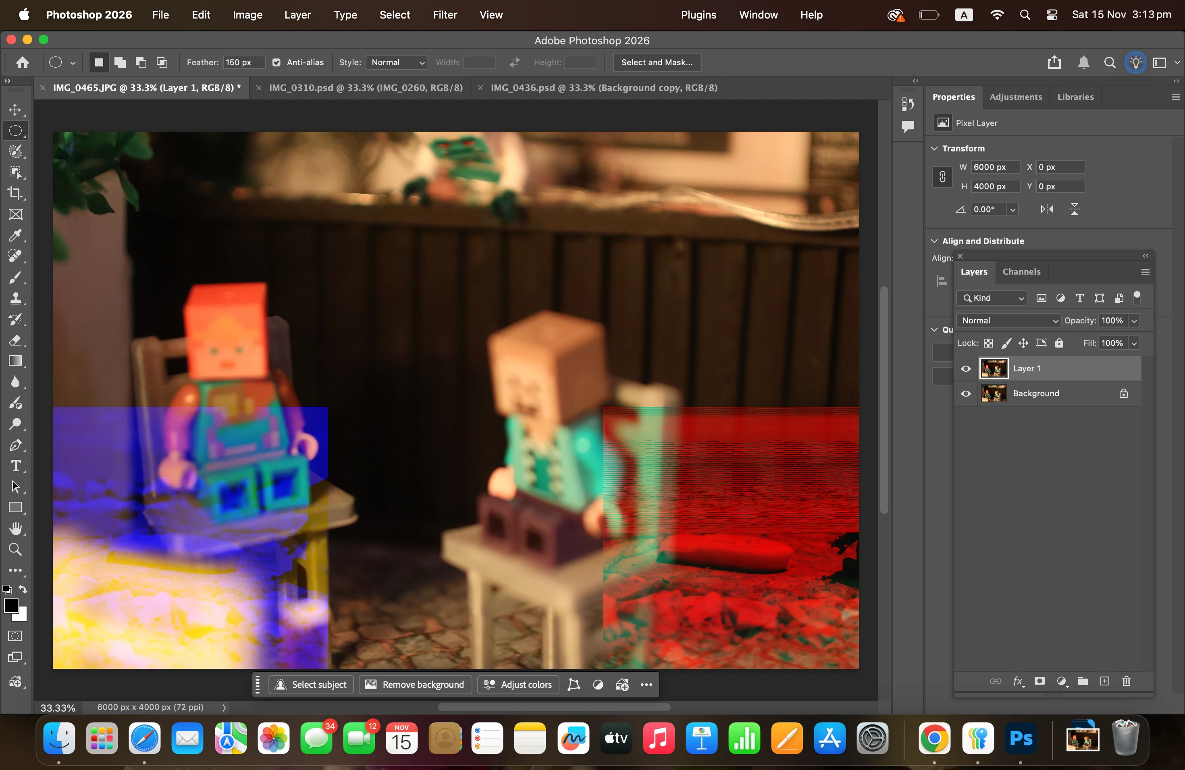Delete layer using trash icon
The image size is (1185, 770).
click(1126, 681)
